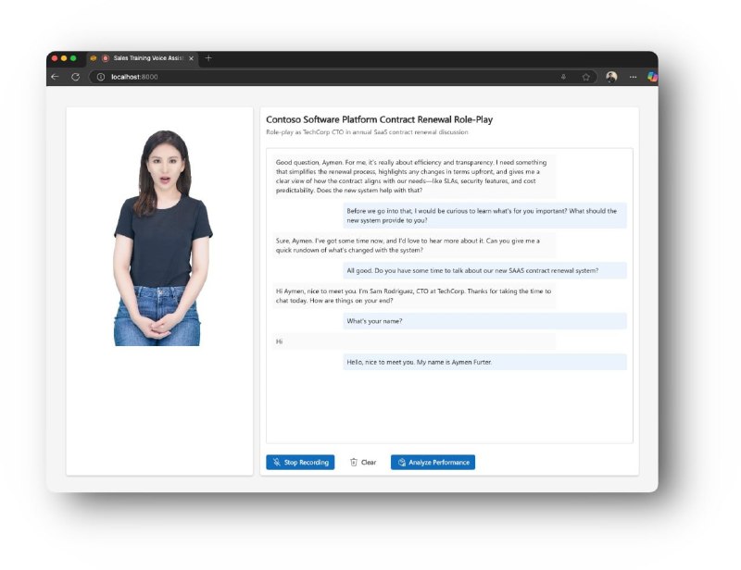741x570 pixels.
Task: Click message 'Hello, nice to meet you'
Action: click(x=484, y=362)
